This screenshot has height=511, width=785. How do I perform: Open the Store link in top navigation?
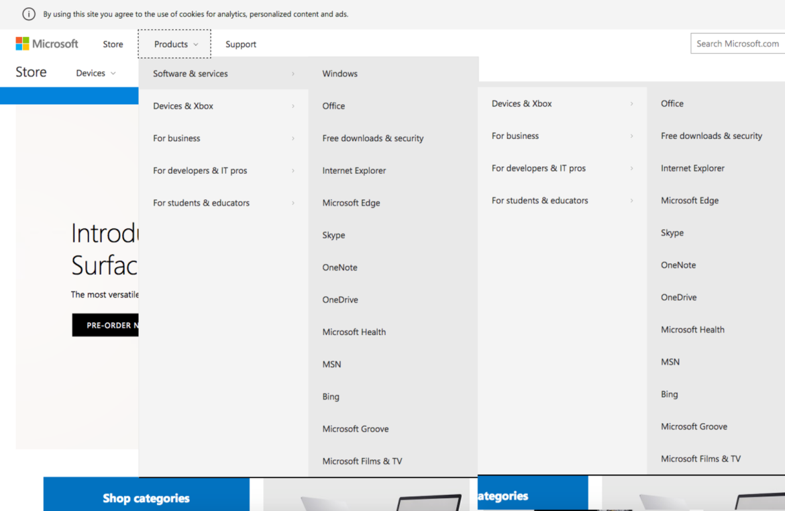pos(113,44)
